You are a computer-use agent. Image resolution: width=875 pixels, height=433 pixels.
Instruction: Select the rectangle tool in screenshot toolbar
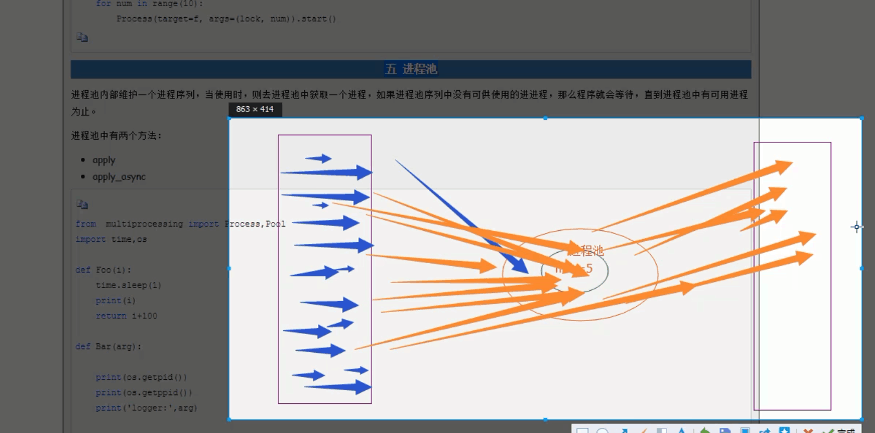582,430
